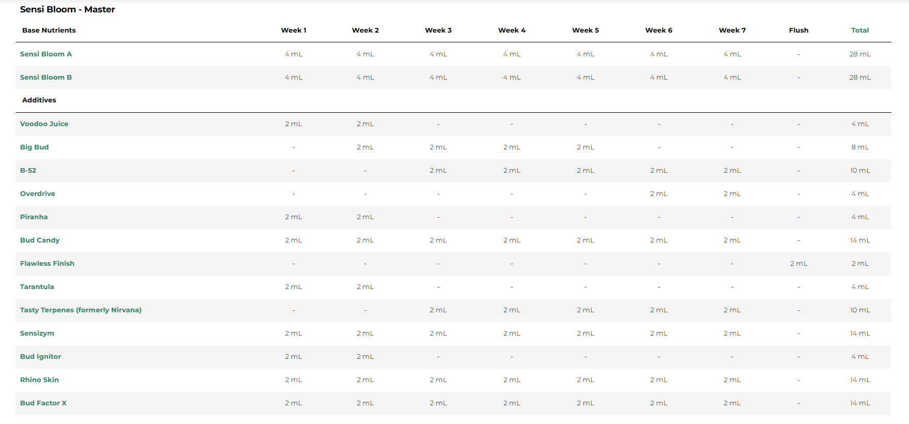
Task: Click the Flush column header
Action: [798, 31]
